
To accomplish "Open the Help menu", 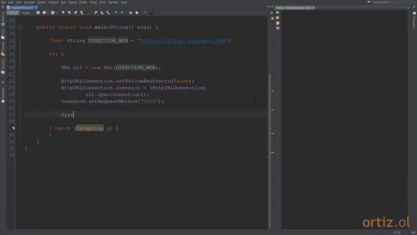I will coord(124,3).
